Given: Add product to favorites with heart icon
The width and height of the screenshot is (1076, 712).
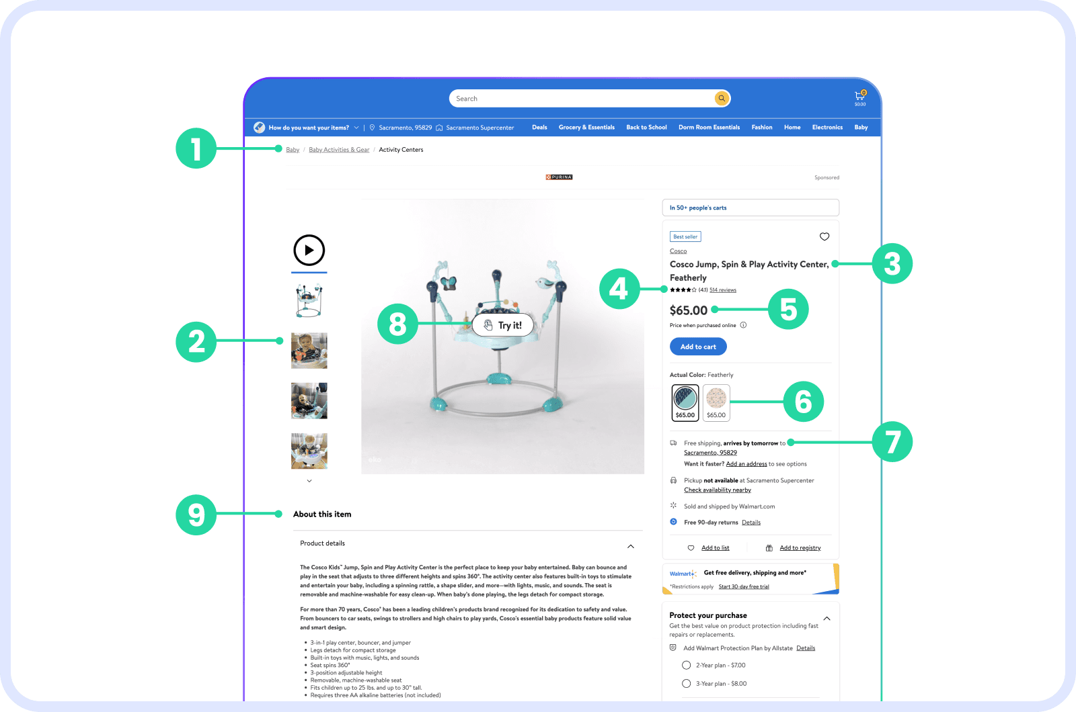Looking at the screenshot, I should (824, 236).
